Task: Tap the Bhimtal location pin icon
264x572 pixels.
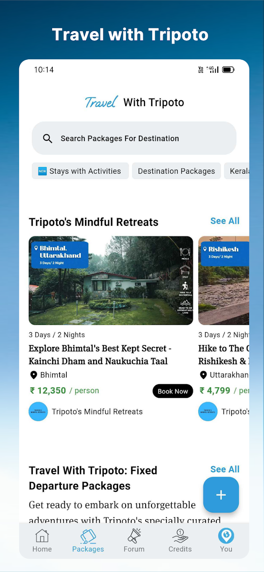Action: [x=34, y=375]
